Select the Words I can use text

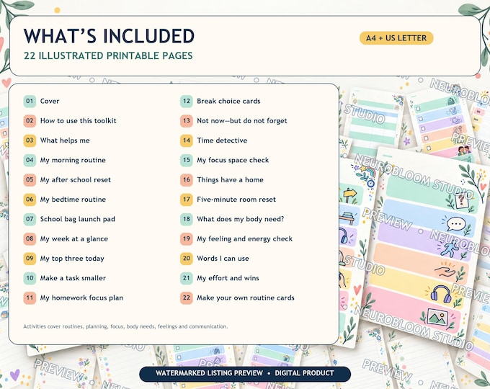223,259
